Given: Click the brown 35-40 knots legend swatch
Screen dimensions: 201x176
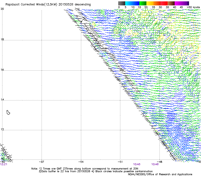Looking at the screenshot, I should (171, 3).
